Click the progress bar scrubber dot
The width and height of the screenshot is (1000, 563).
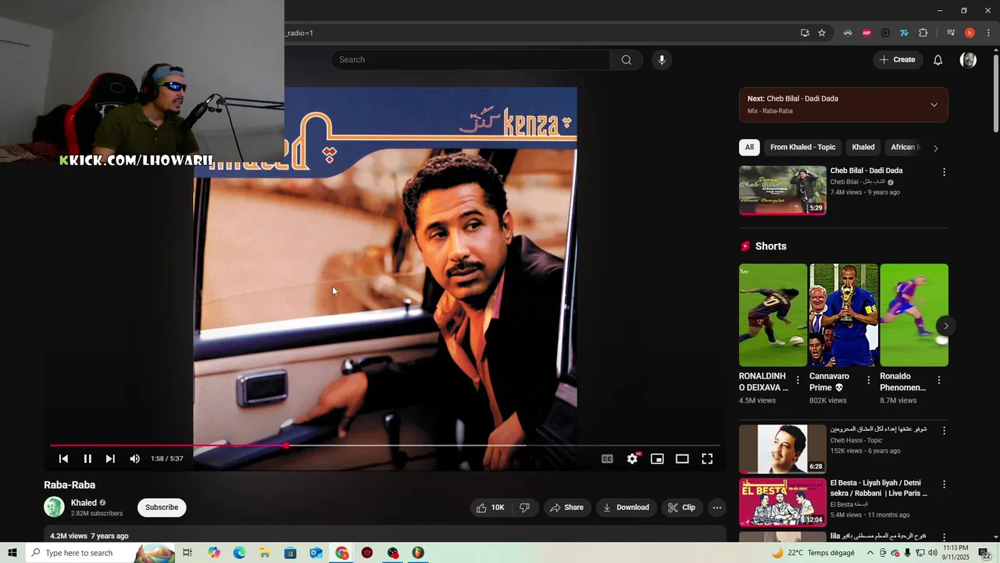click(286, 446)
